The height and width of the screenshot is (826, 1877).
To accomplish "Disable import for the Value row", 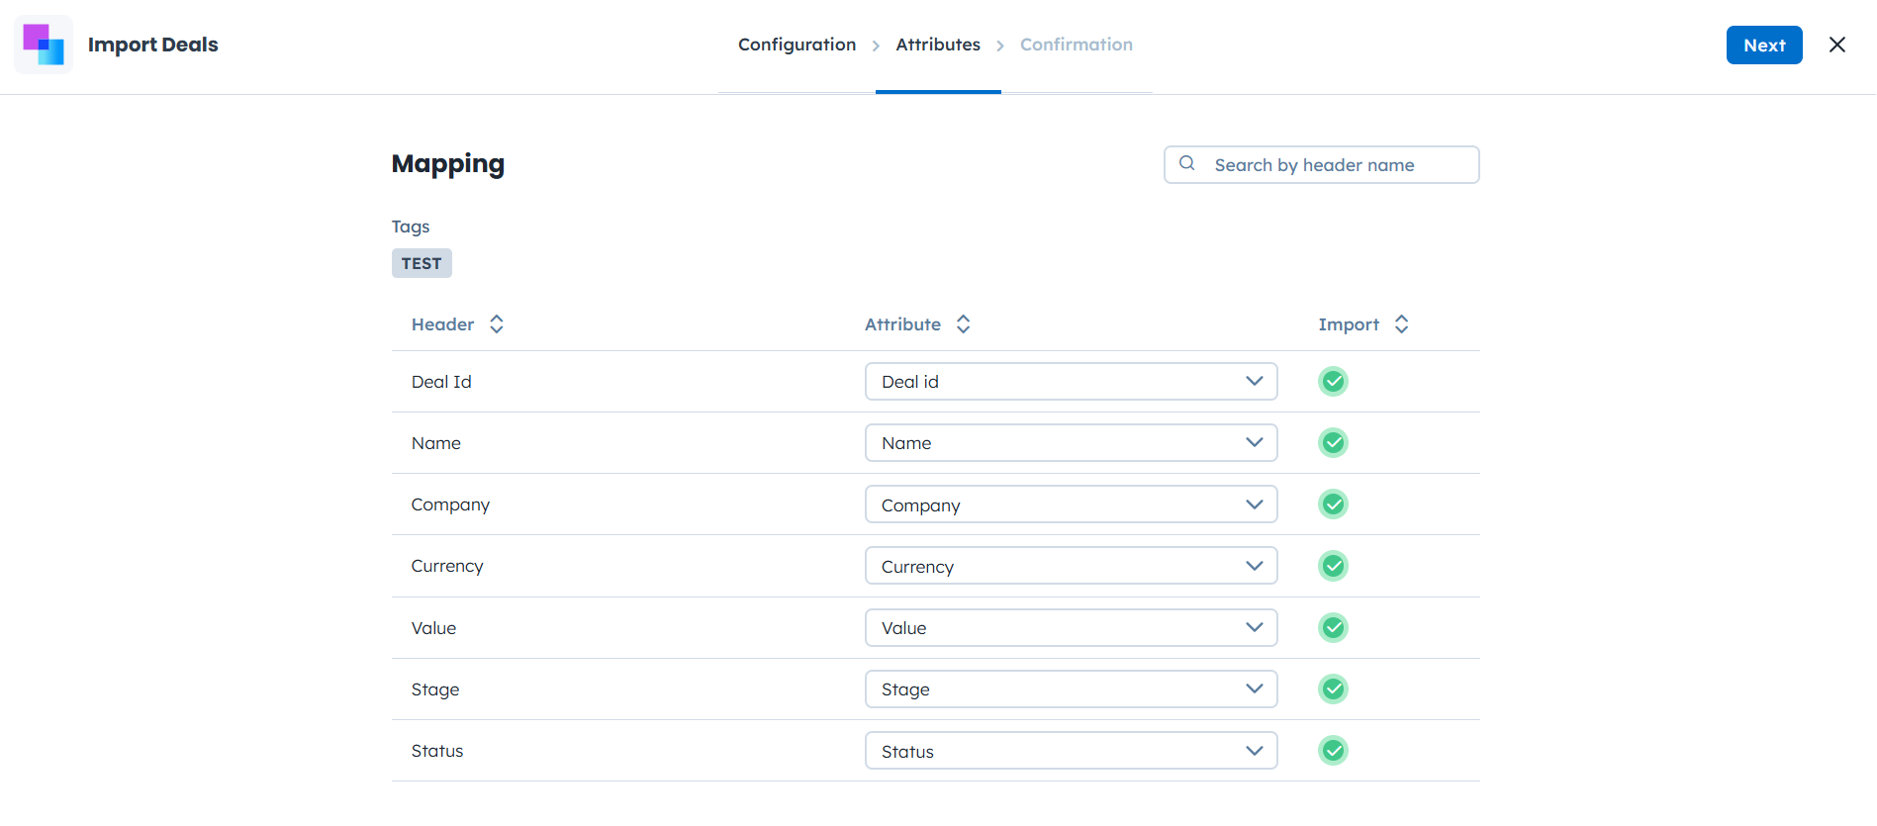I will click(1333, 628).
